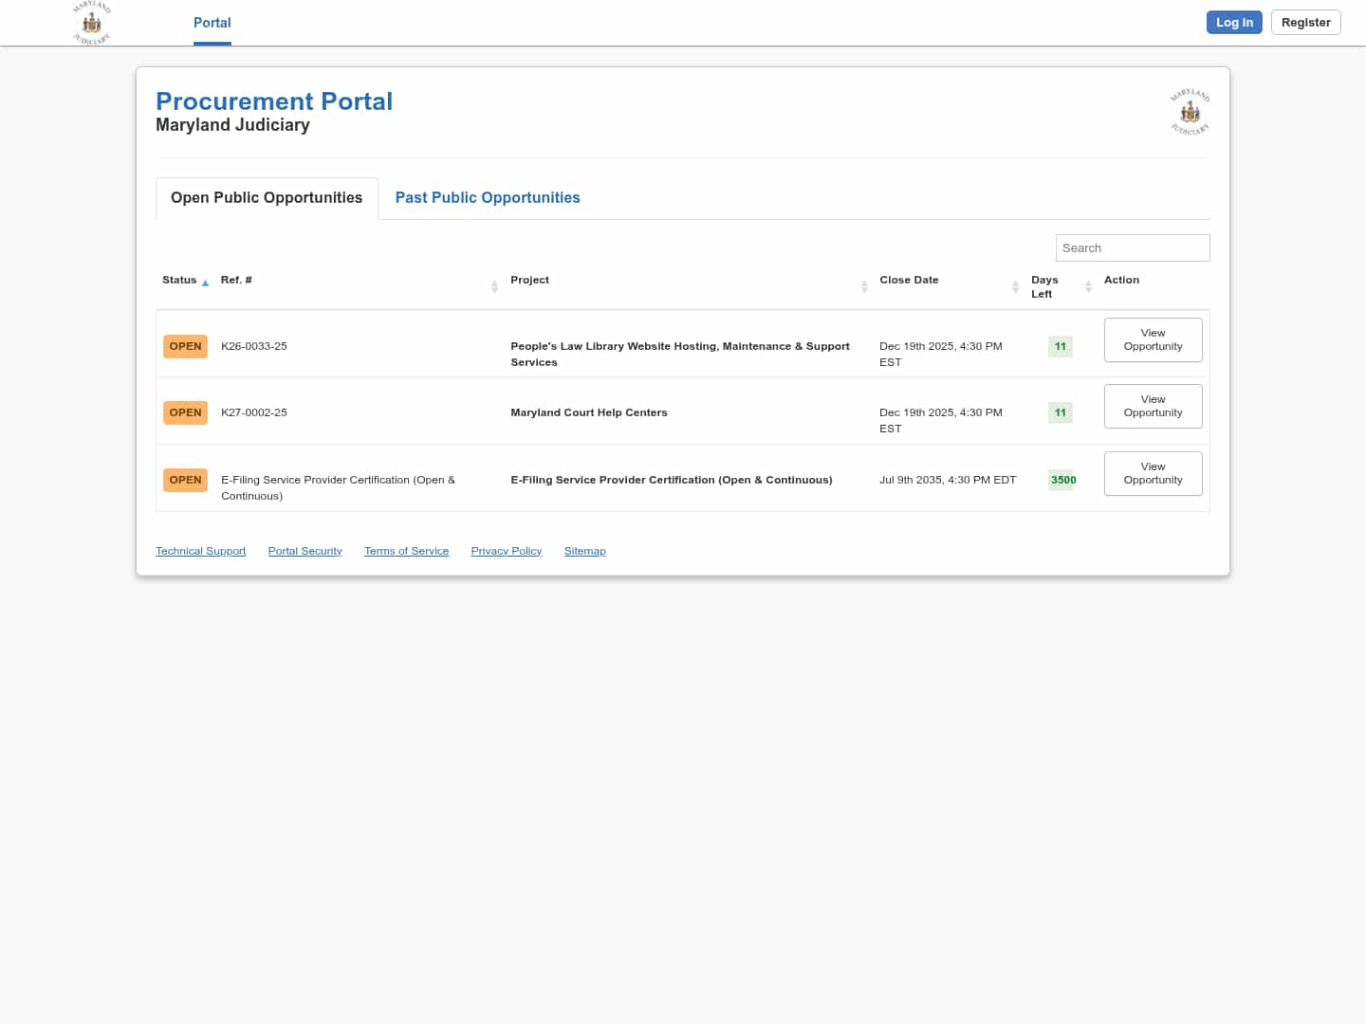Select Open Public Opportunities tab
The height and width of the screenshot is (1024, 1366).
[267, 198]
